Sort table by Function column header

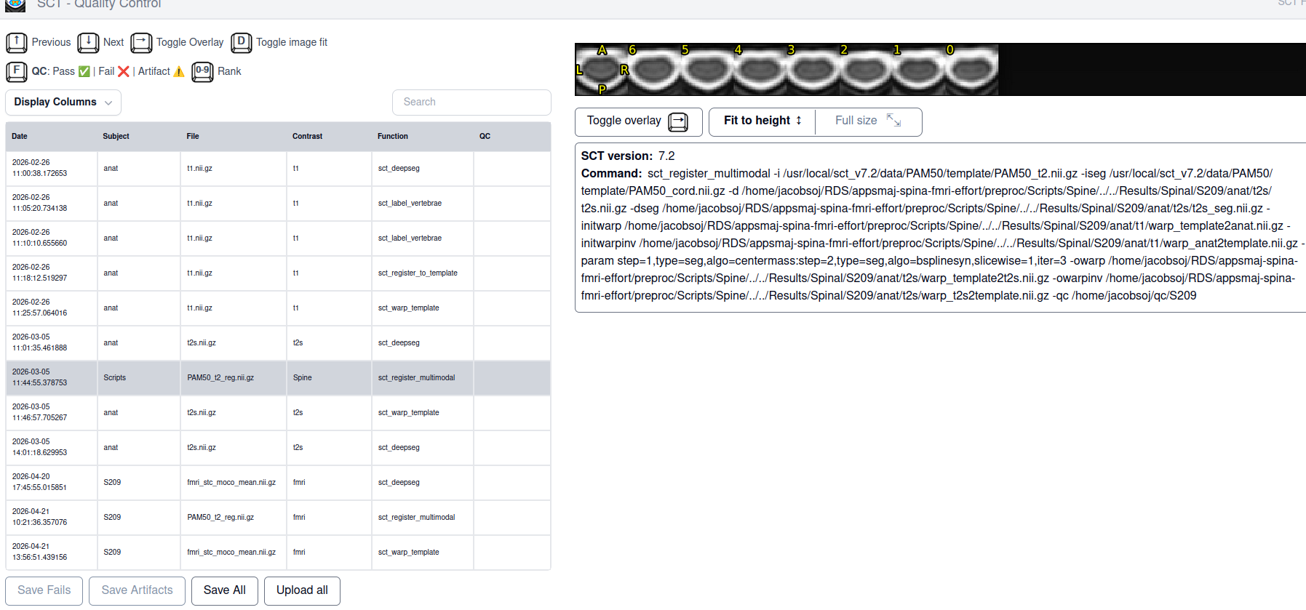(x=392, y=137)
